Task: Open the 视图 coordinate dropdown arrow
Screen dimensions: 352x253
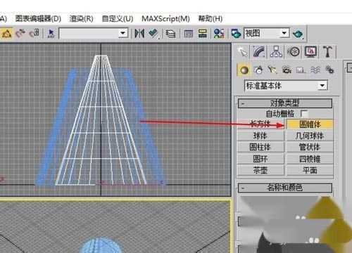Action: [x=284, y=34]
